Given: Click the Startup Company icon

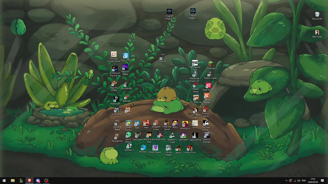Looking at the screenshot, I should (207, 98).
